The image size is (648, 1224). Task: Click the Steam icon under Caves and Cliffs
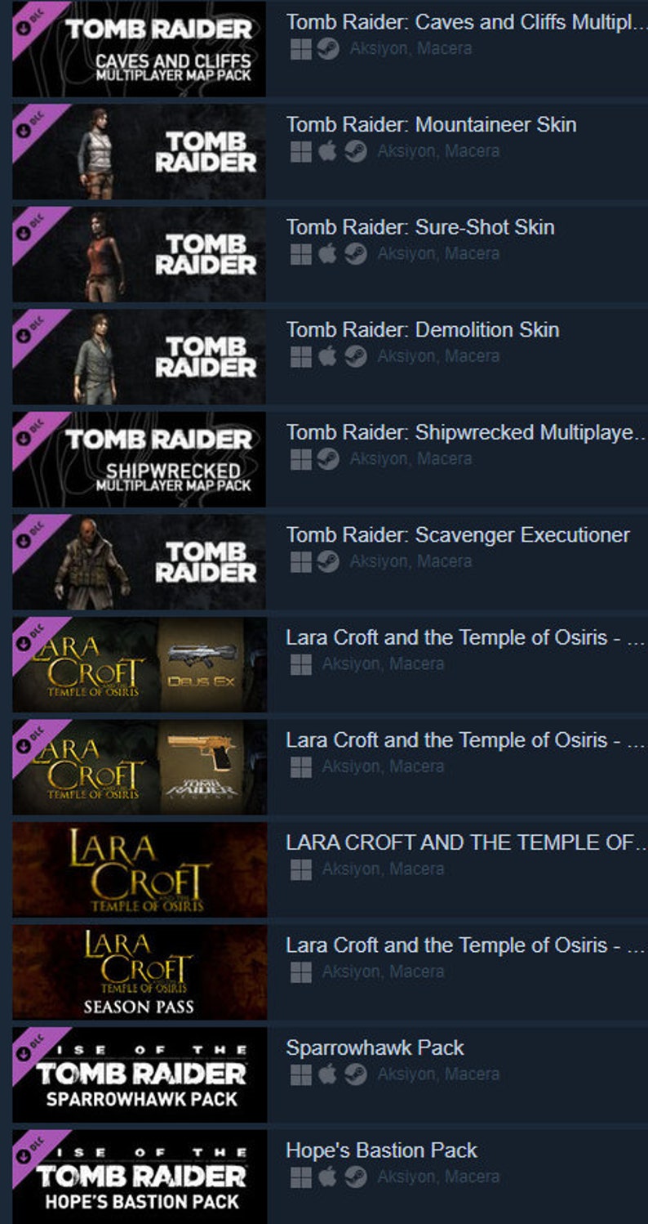328,49
